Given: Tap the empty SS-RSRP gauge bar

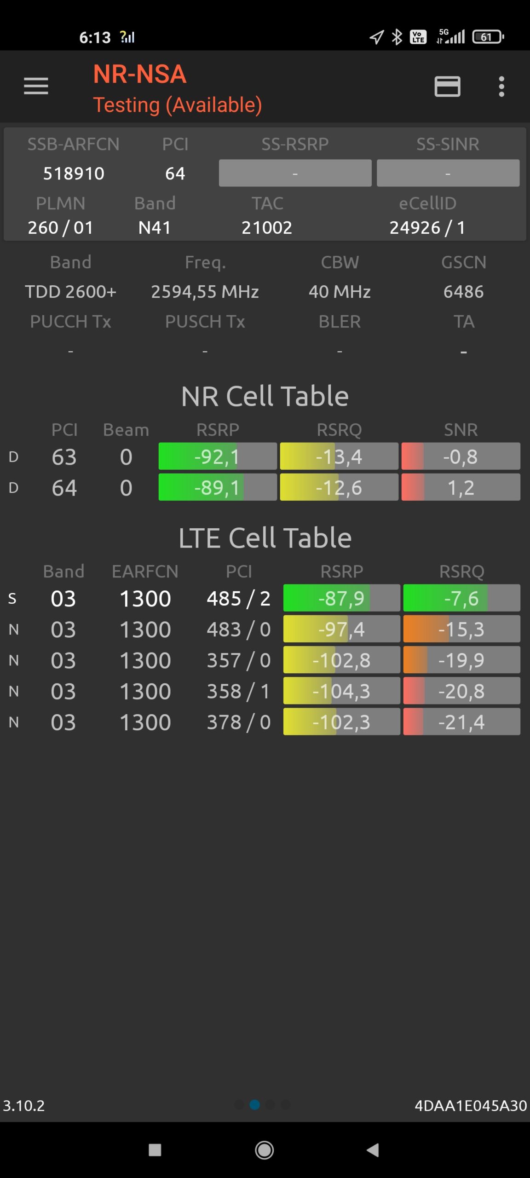Looking at the screenshot, I should pos(295,173).
